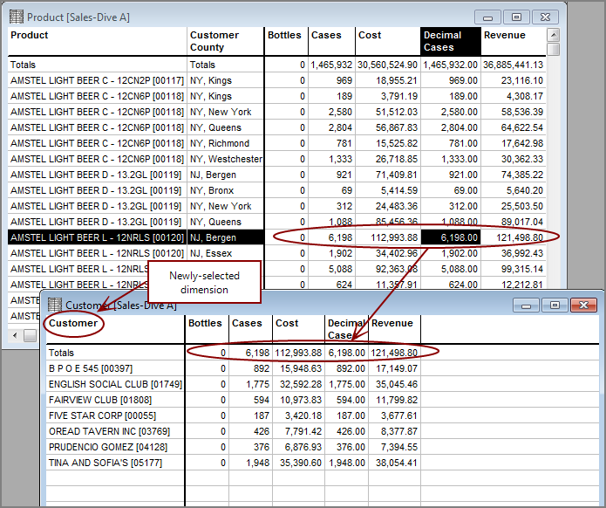This screenshot has height=508, width=606.
Task: Click the NY, Queens cell with 2,804 cases
Action: (226, 127)
